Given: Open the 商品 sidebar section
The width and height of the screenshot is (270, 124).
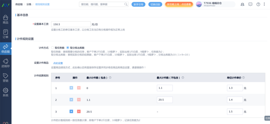Looking at the screenshot, I should [5, 20].
